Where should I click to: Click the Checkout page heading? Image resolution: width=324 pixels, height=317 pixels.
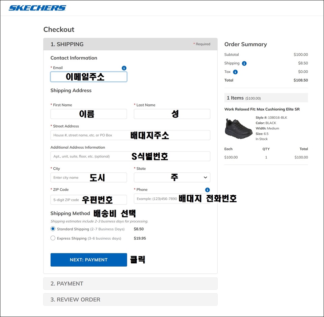pos(59,29)
